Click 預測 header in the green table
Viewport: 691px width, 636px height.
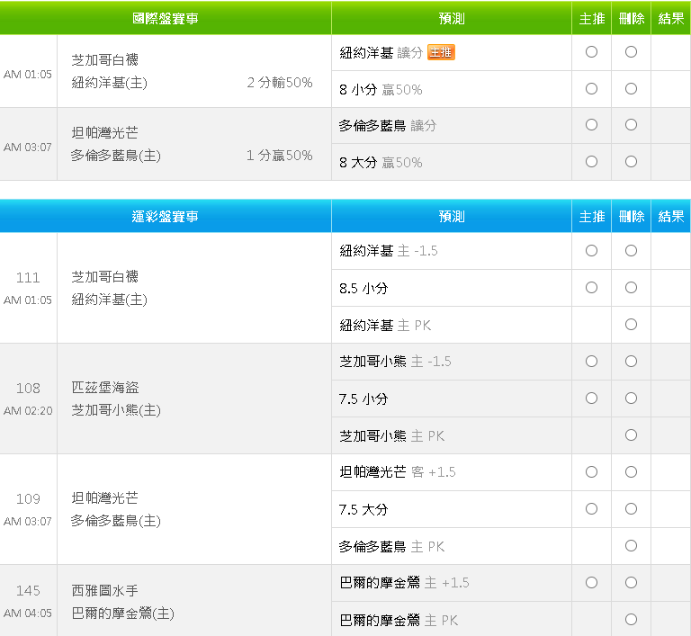tap(452, 19)
